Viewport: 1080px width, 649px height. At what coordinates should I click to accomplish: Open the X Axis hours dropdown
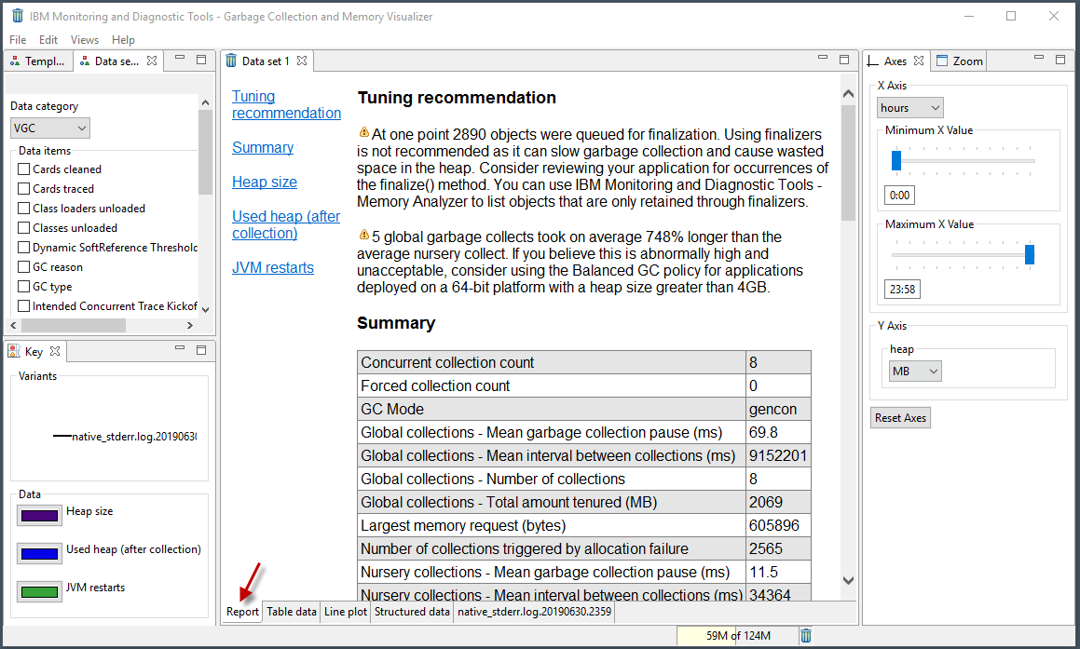(x=909, y=107)
